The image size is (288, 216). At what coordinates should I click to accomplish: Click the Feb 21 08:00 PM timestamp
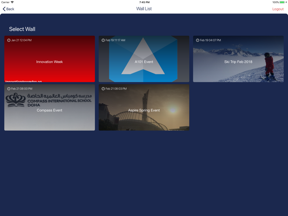(x=22, y=89)
